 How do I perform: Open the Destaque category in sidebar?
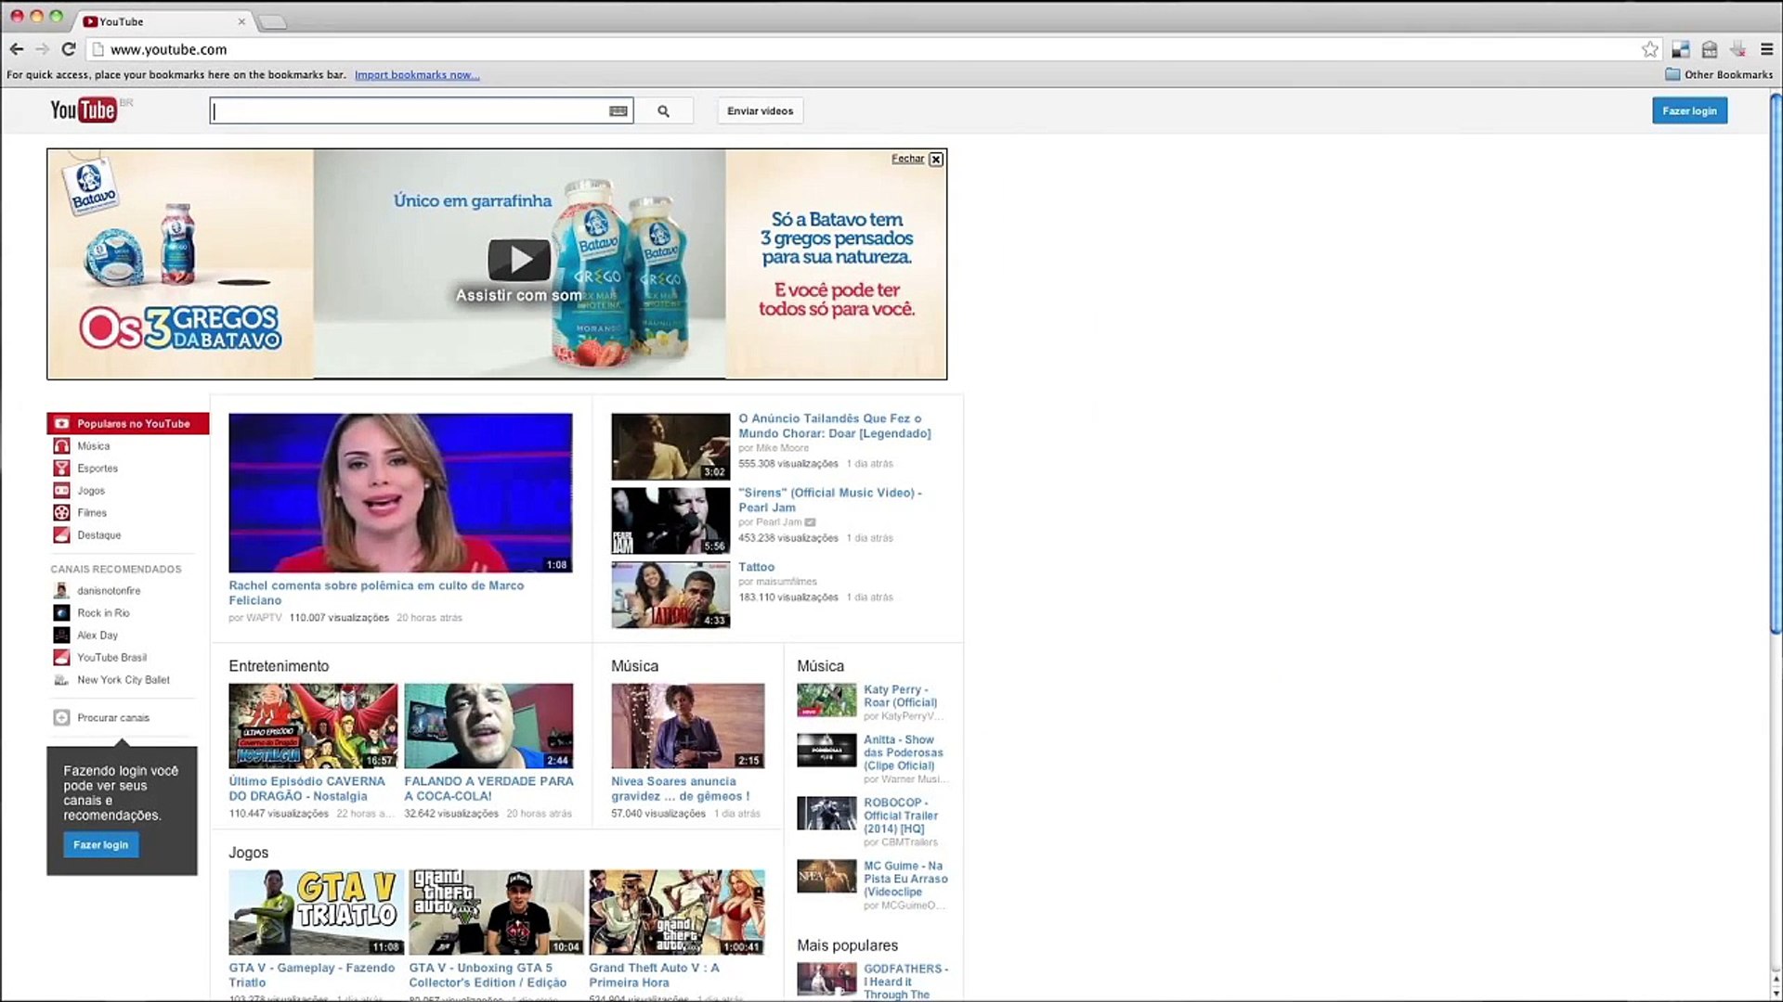[x=99, y=535]
